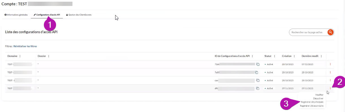Screen dimensions: 345x112
Task: Copy the API ID starting with dffa
Action: click(x=258, y=88)
